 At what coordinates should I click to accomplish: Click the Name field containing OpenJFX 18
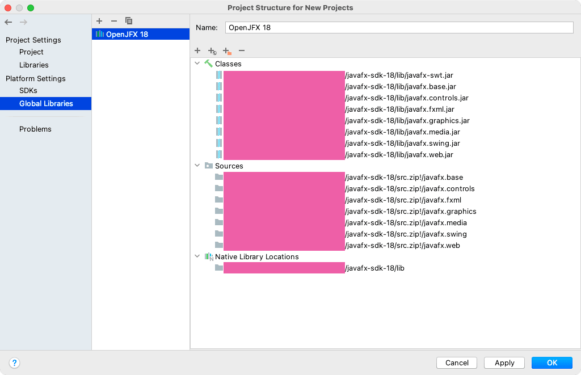pos(399,27)
